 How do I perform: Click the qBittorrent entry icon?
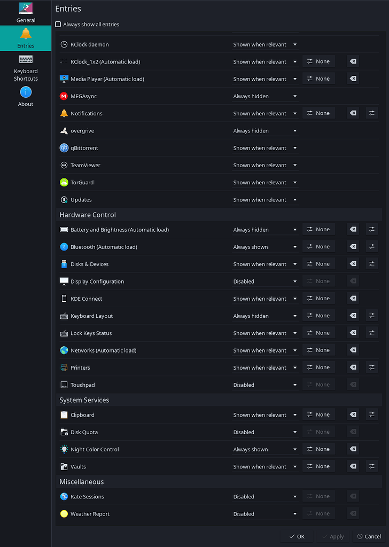pos(65,147)
